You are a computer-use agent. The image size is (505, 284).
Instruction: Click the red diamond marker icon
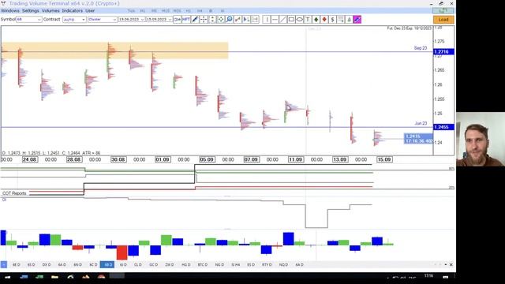click(324, 19)
